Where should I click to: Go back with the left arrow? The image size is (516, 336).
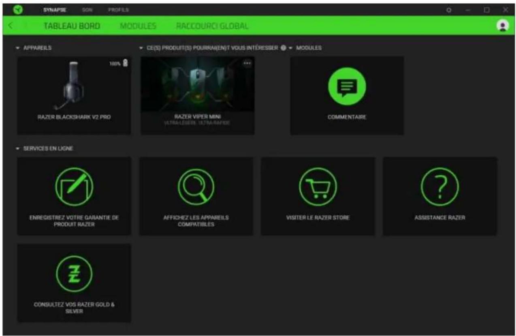(11, 26)
